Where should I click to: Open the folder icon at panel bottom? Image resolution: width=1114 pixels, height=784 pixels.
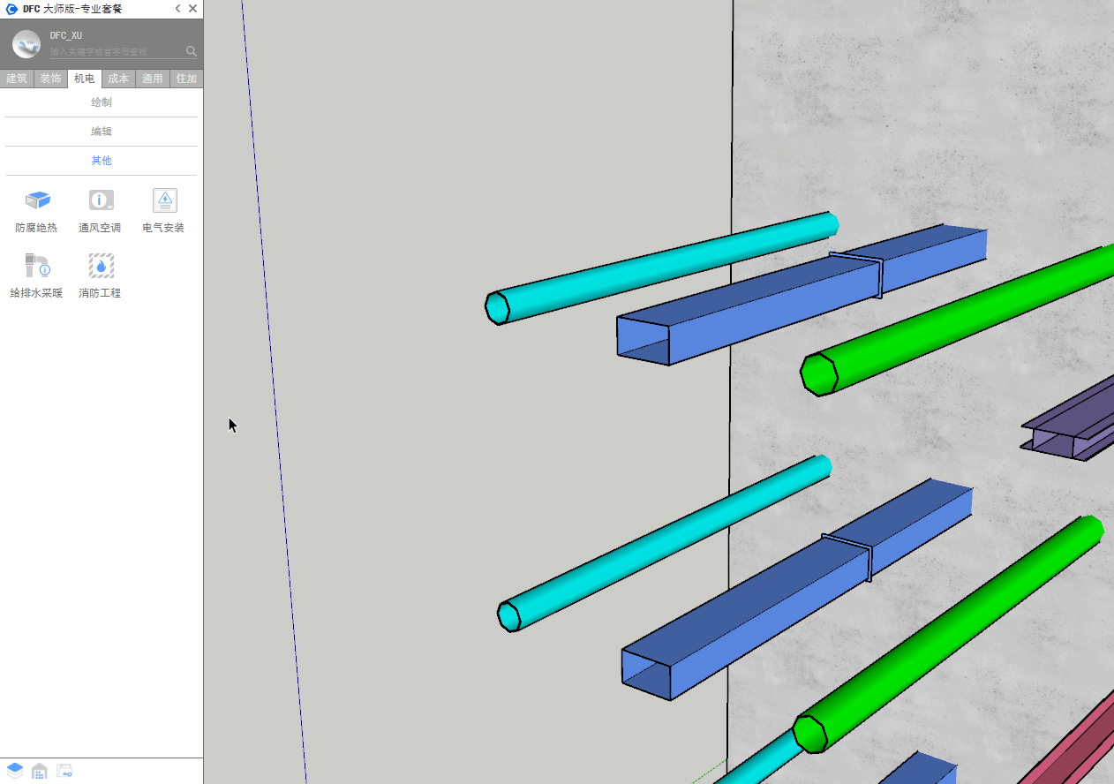(64, 771)
